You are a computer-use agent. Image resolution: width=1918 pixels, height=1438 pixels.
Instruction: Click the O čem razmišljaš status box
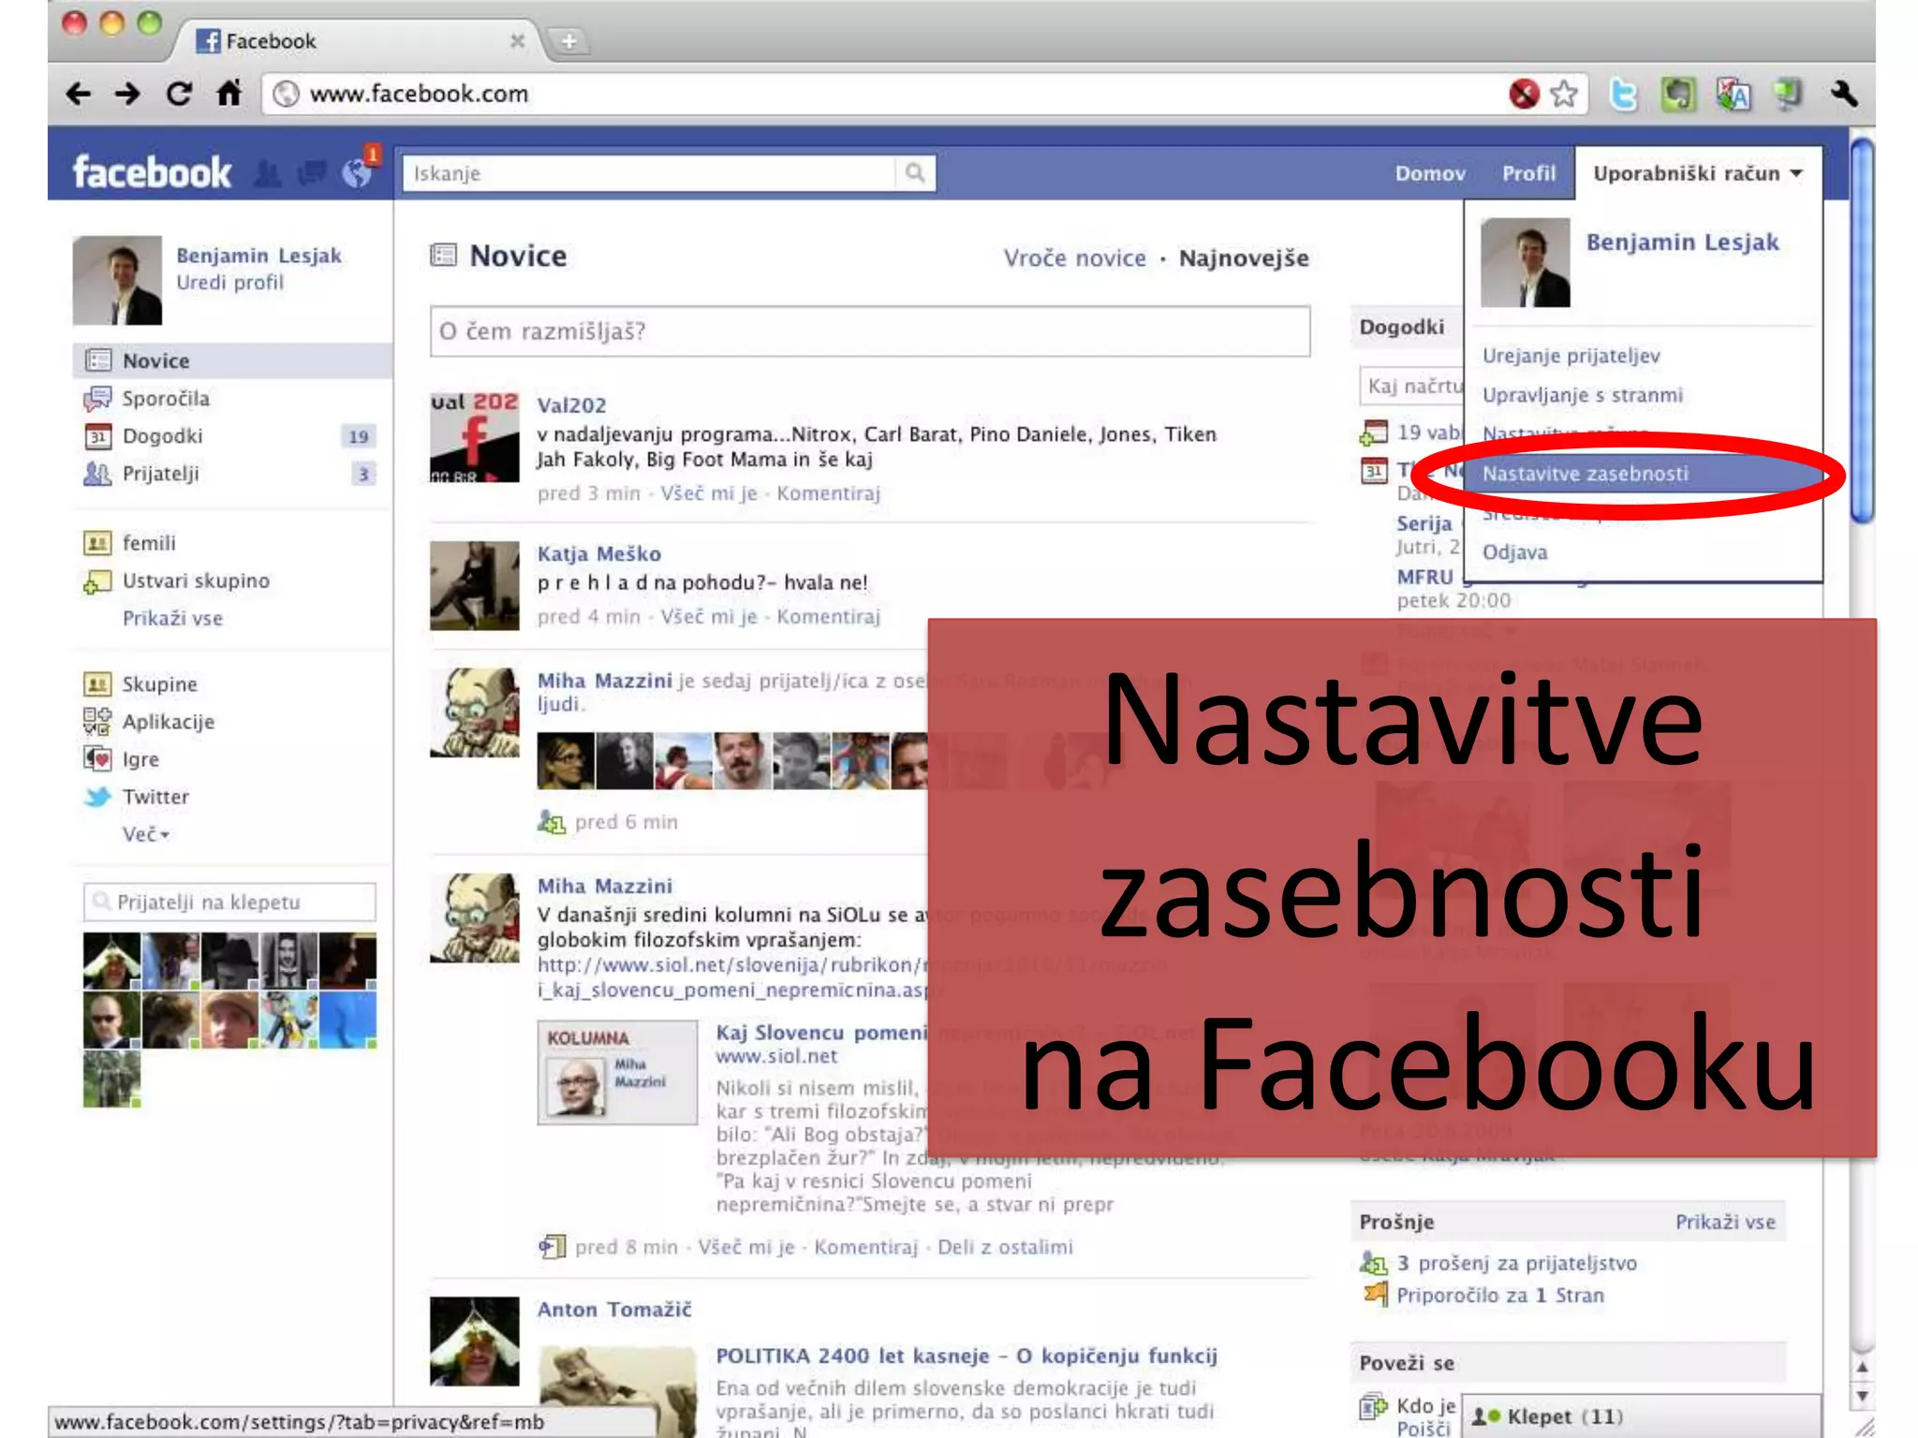point(870,331)
